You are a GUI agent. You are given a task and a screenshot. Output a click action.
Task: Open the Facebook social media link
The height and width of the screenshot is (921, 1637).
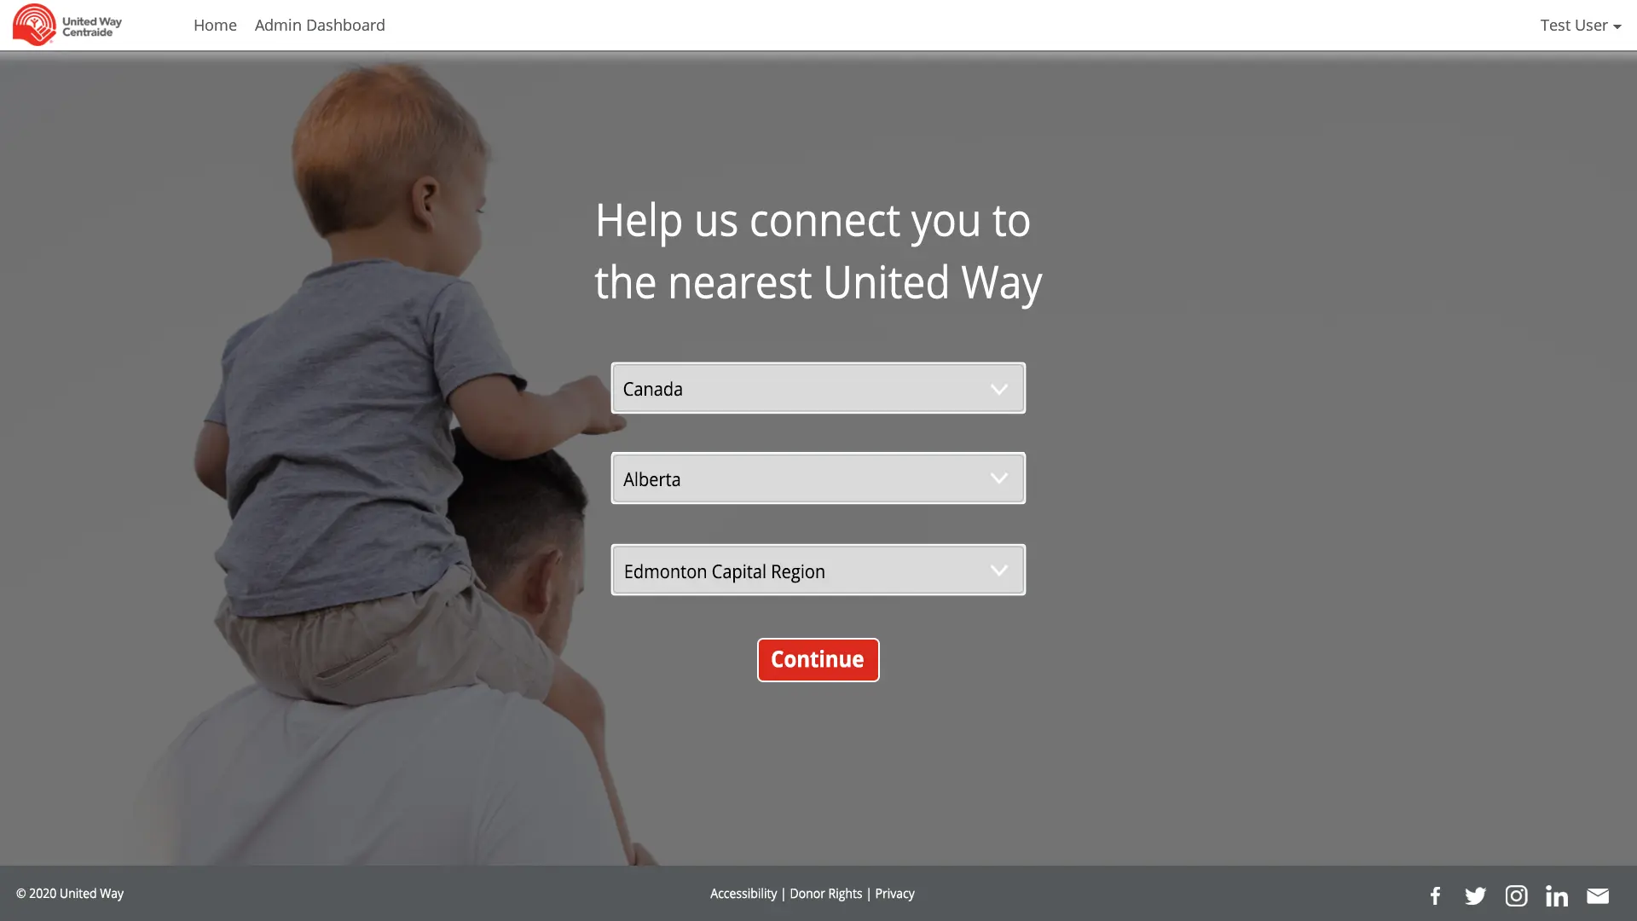pyautogui.click(x=1436, y=895)
